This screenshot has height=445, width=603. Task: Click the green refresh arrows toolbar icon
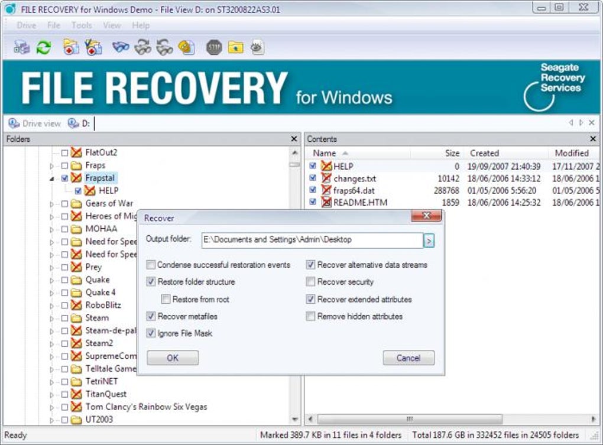44,48
